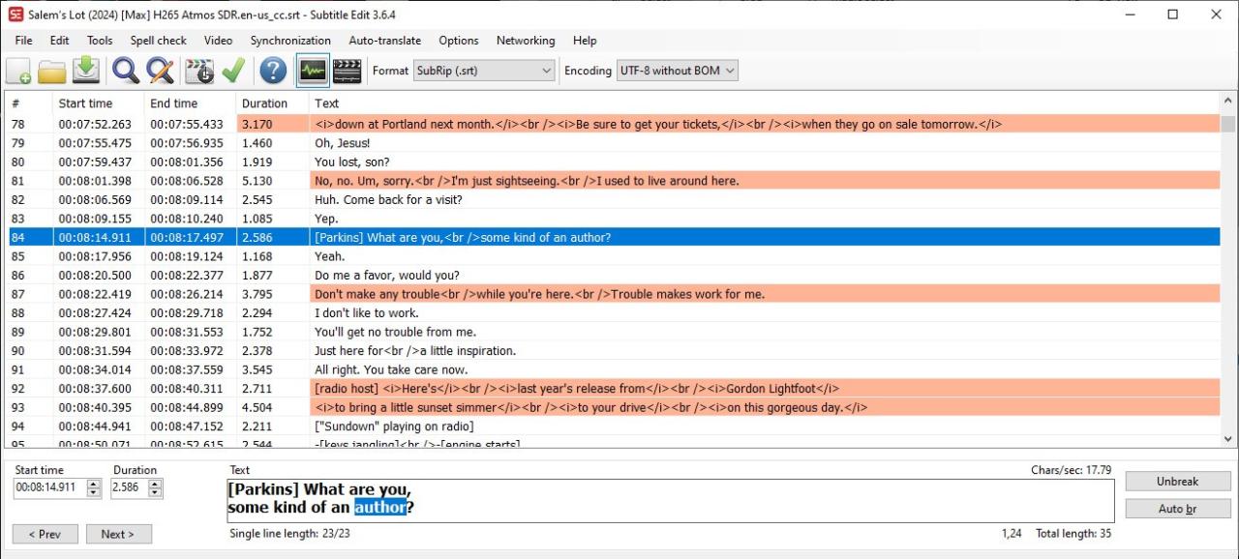Decrease Duration with the down spinner arrow
Image resolution: width=1239 pixels, height=559 pixels.
pos(155,493)
